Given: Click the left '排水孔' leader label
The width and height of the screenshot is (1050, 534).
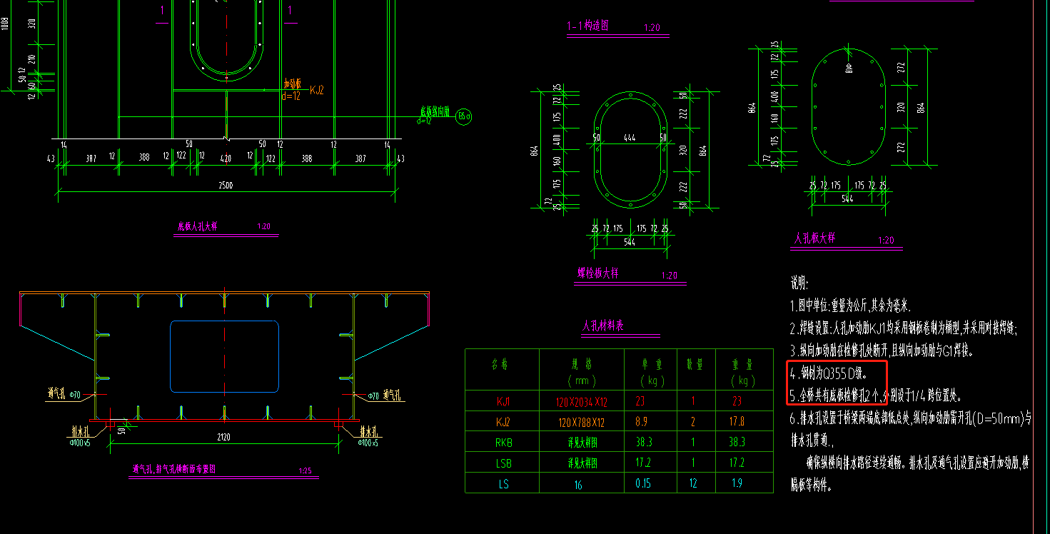Looking at the screenshot, I should pyautogui.click(x=80, y=431).
